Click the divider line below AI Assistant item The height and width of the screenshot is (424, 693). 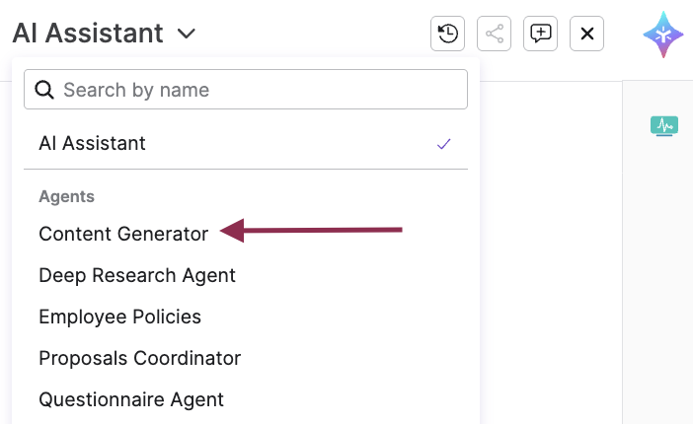pos(246,170)
